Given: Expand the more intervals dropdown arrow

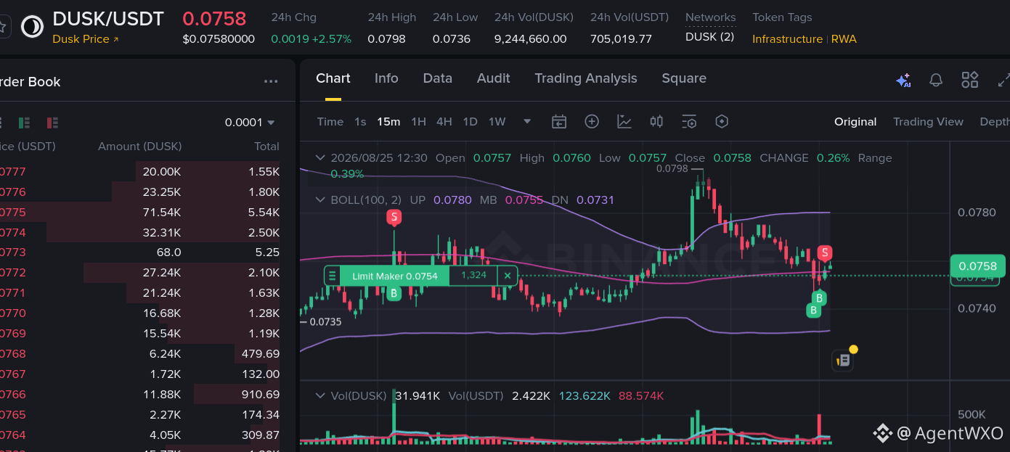Looking at the screenshot, I should (x=527, y=122).
